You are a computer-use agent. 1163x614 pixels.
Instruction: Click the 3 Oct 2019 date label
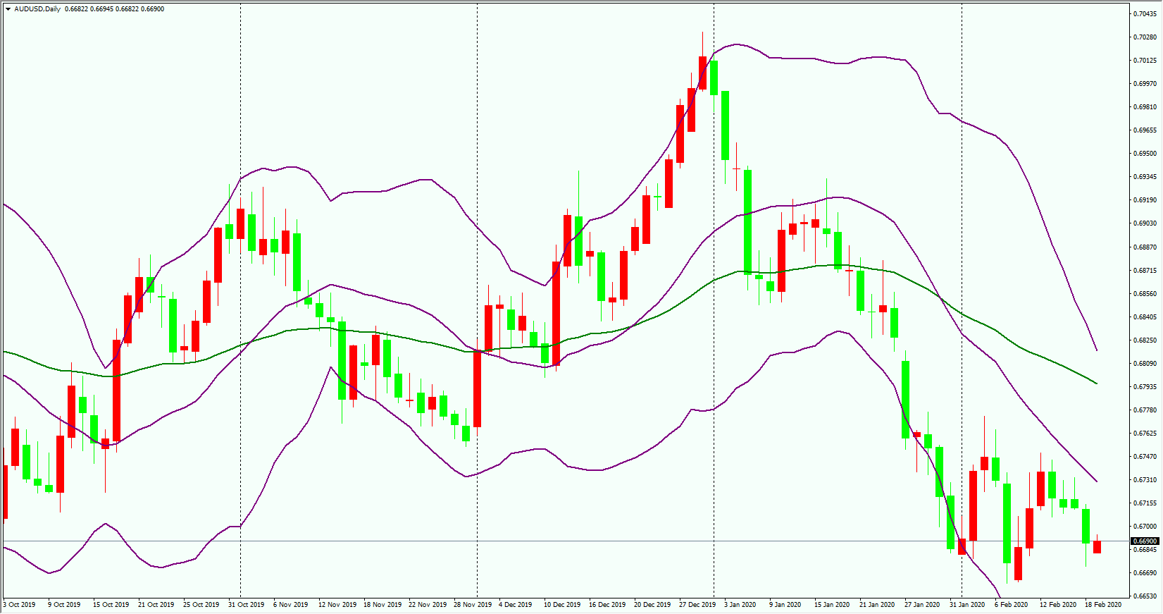pyautogui.click(x=19, y=604)
